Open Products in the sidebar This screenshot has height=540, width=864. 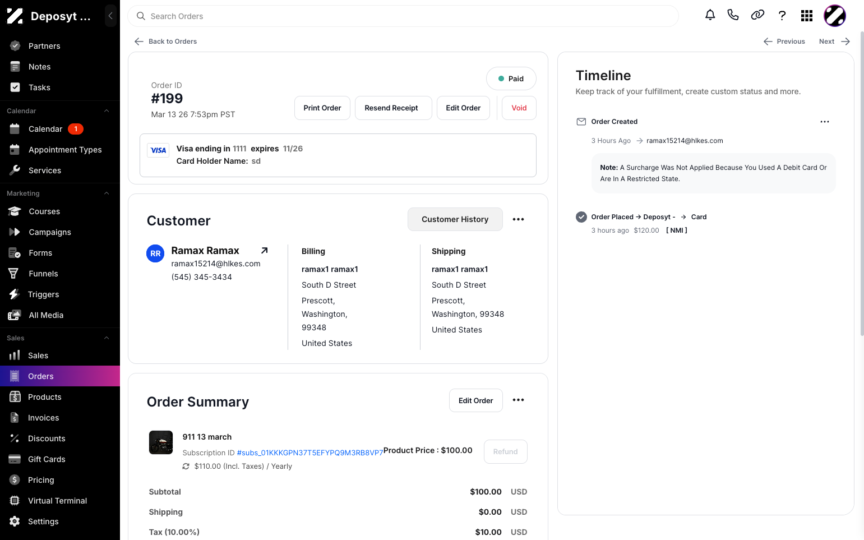coord(60,397)
